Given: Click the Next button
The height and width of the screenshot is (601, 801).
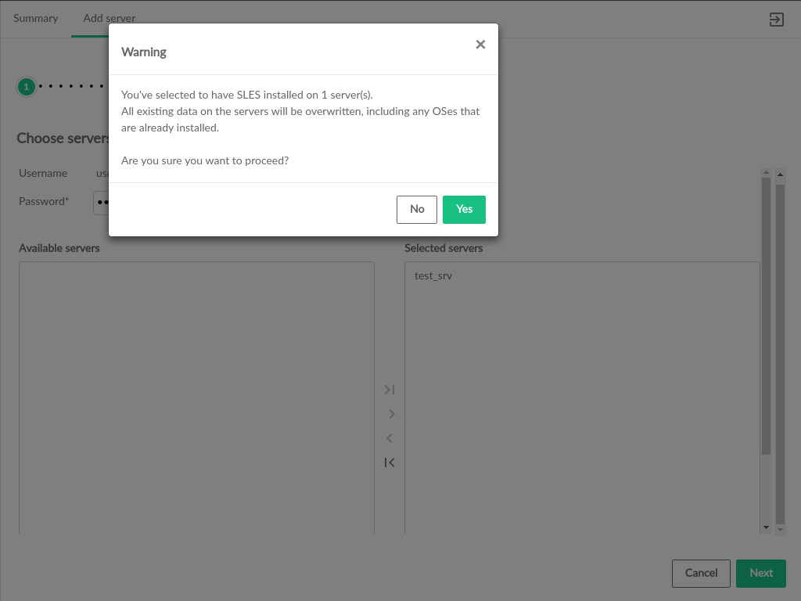Looking at the screenshot, I should (760, 573).
